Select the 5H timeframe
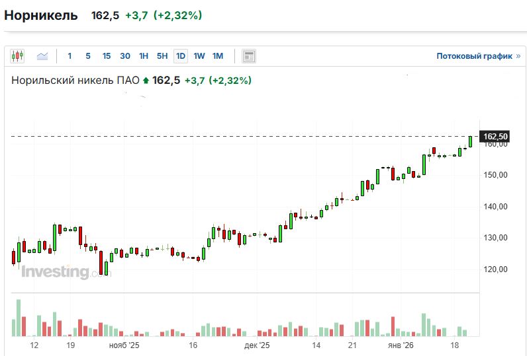527x356 pixels. click(x=162, y=56)
